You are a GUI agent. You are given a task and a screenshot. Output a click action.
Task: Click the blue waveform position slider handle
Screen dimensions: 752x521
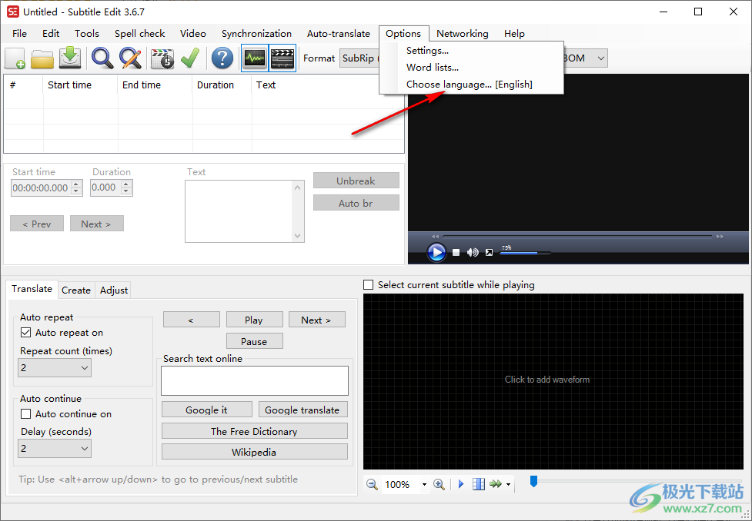tap(533, 481)
